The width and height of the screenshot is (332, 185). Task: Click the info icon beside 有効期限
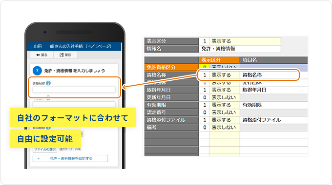coord(48,128)
